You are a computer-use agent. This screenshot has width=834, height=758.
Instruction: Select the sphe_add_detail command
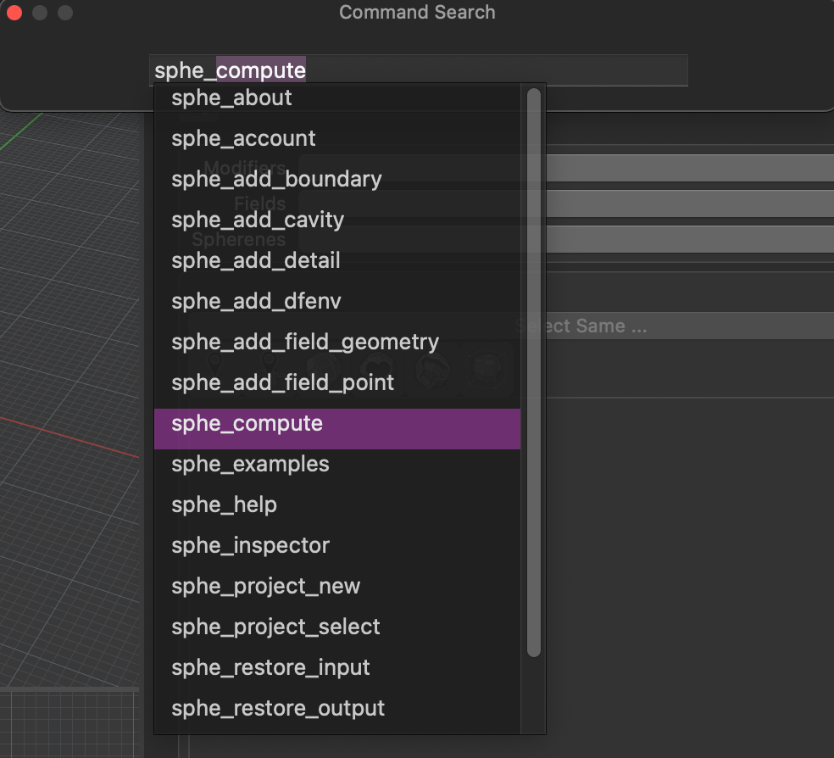pos(255,261)
